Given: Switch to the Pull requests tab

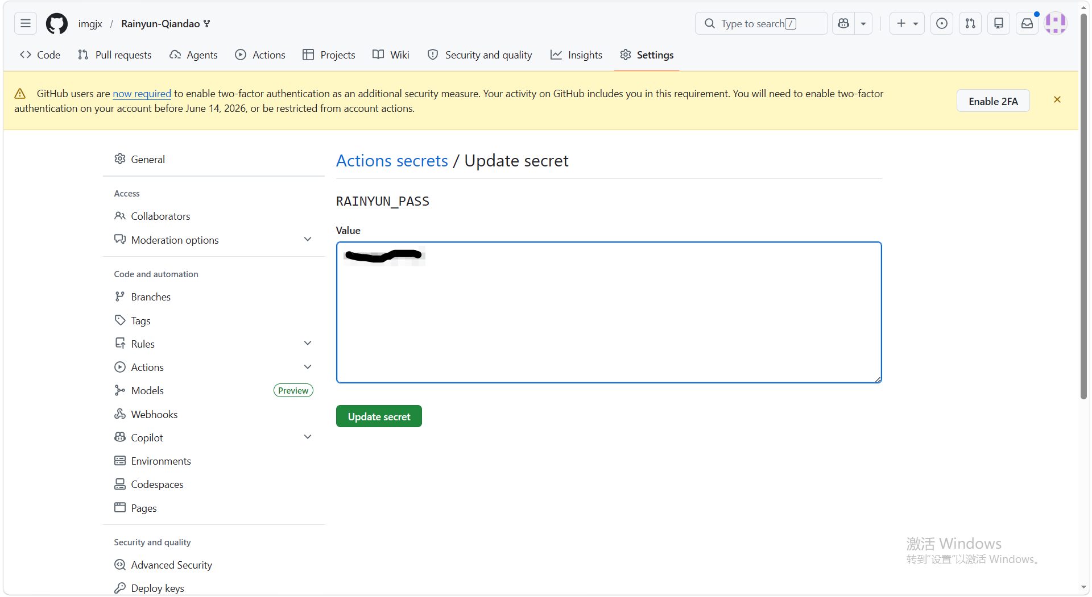Looking at the screenshot, I should (x=115, y=55).
